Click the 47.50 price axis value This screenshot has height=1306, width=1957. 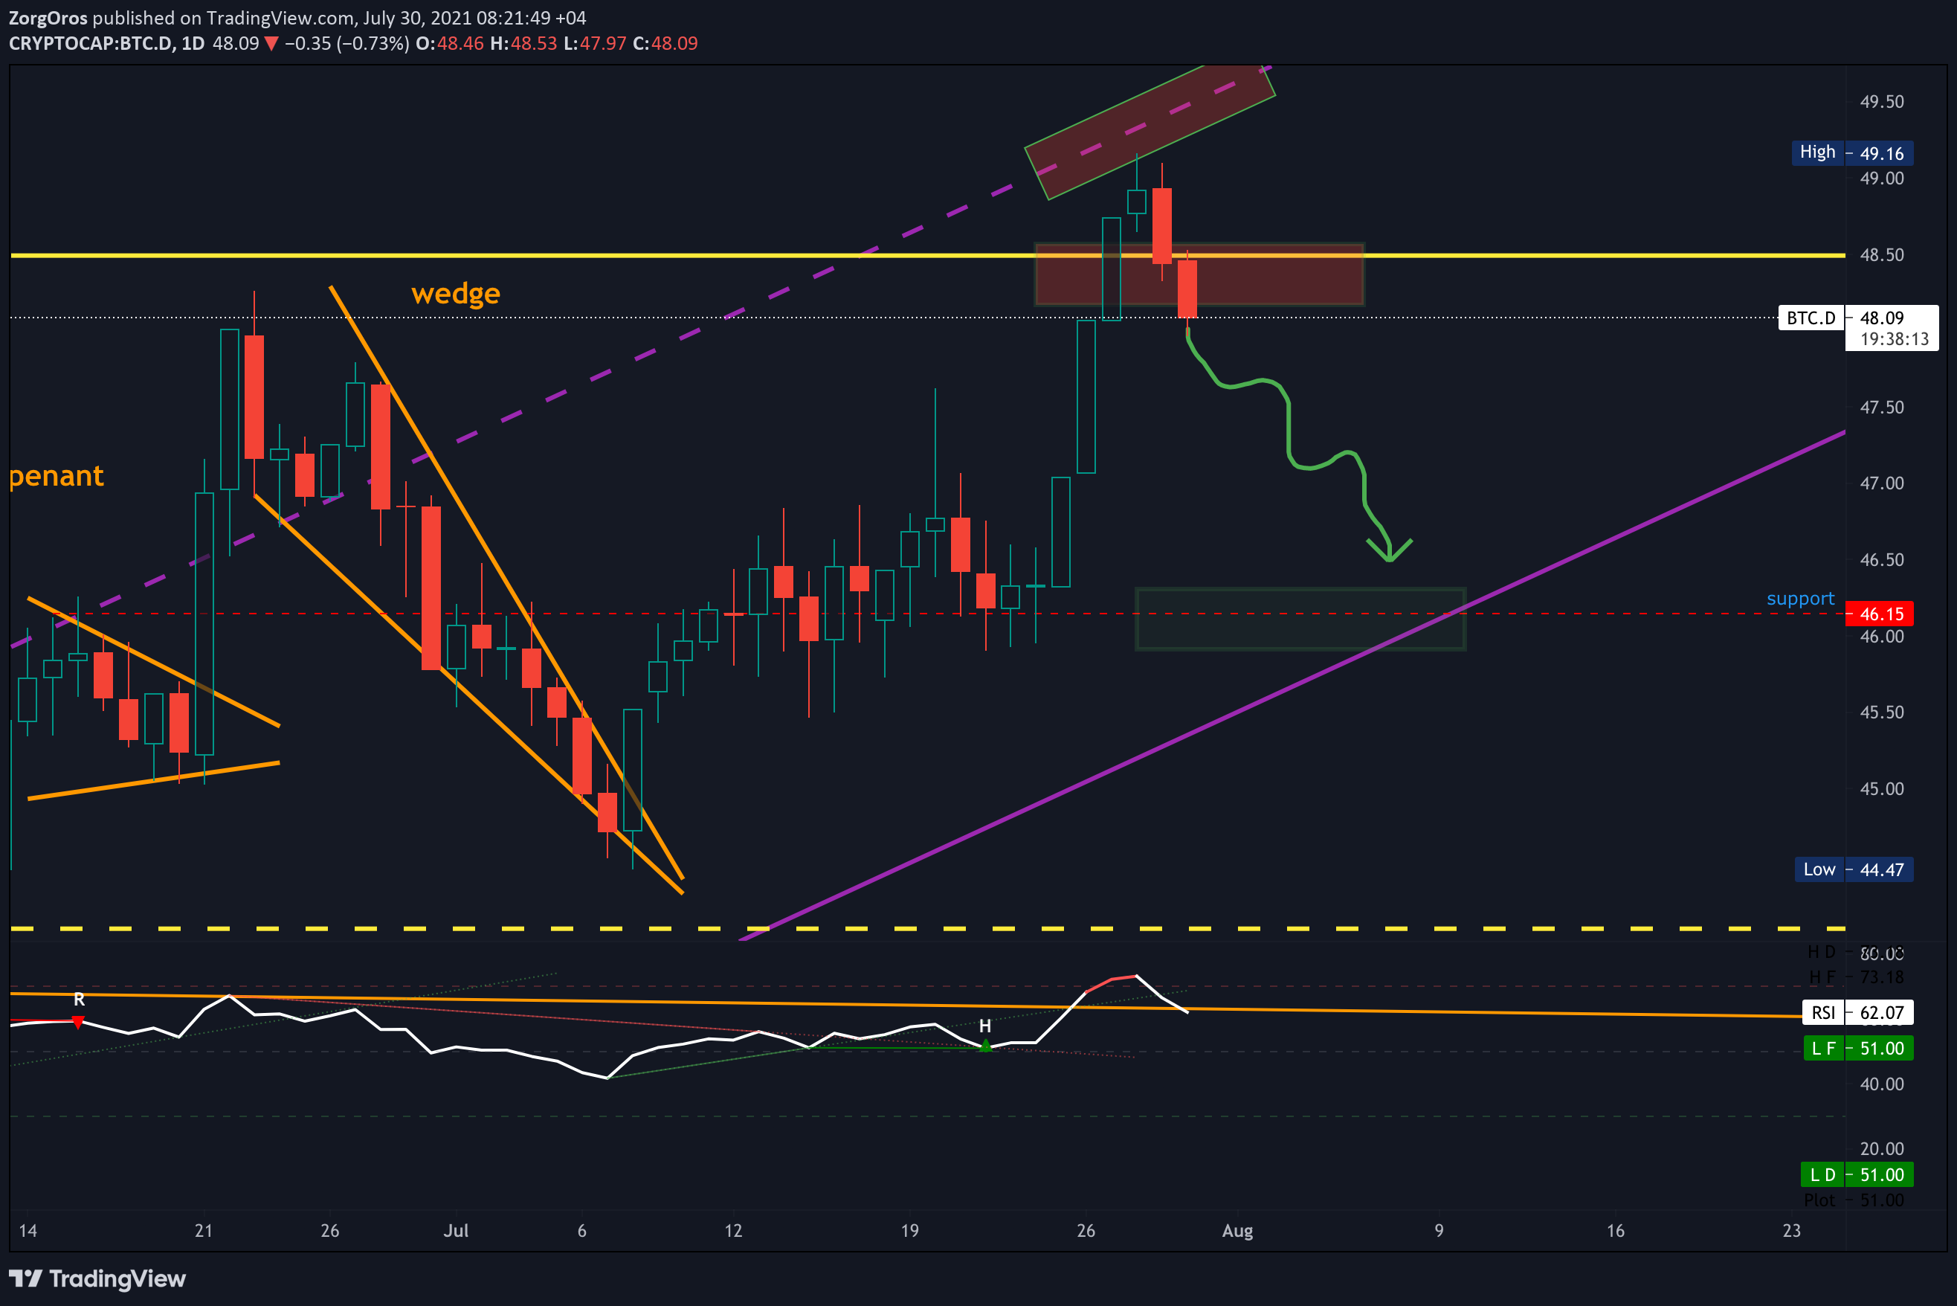coord(1881,408)
